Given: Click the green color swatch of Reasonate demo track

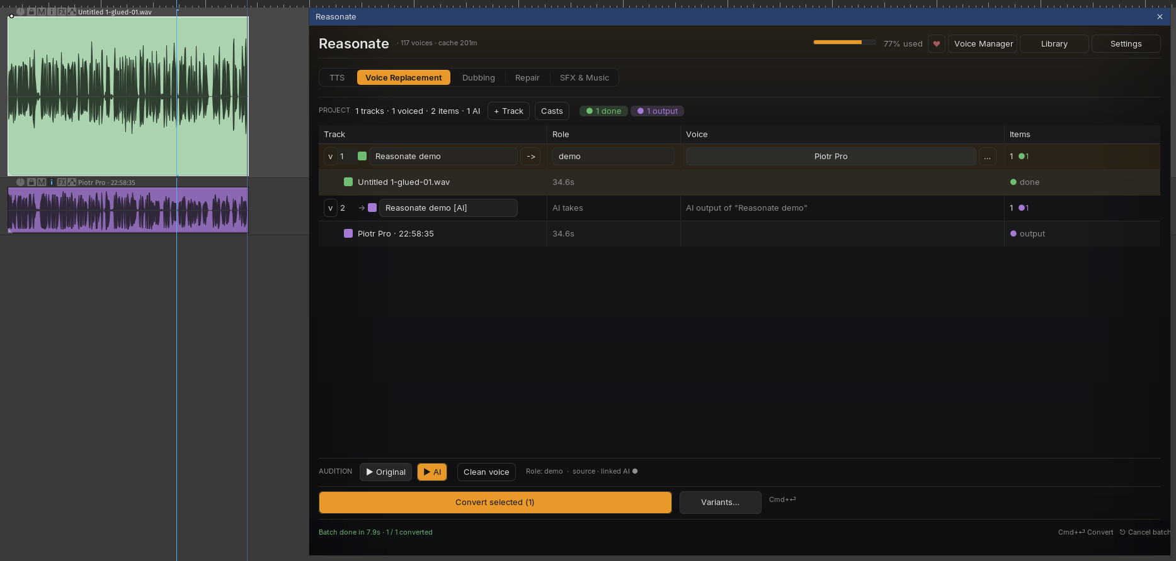Looking at the screenshot, I should pos(362,156).
